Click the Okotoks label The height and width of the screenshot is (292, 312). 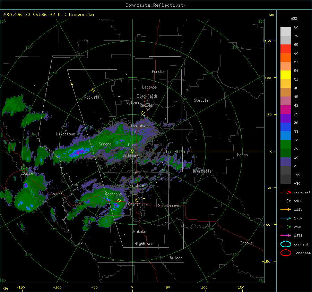coord(139,231)
